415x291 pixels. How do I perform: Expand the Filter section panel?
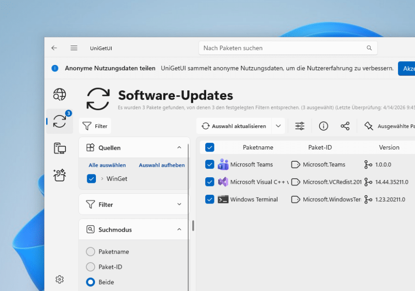click(134, 204)
